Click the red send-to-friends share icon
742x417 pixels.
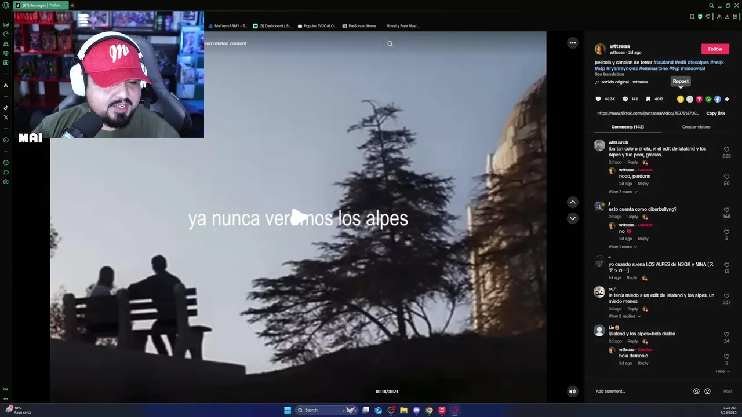[699, 99]
